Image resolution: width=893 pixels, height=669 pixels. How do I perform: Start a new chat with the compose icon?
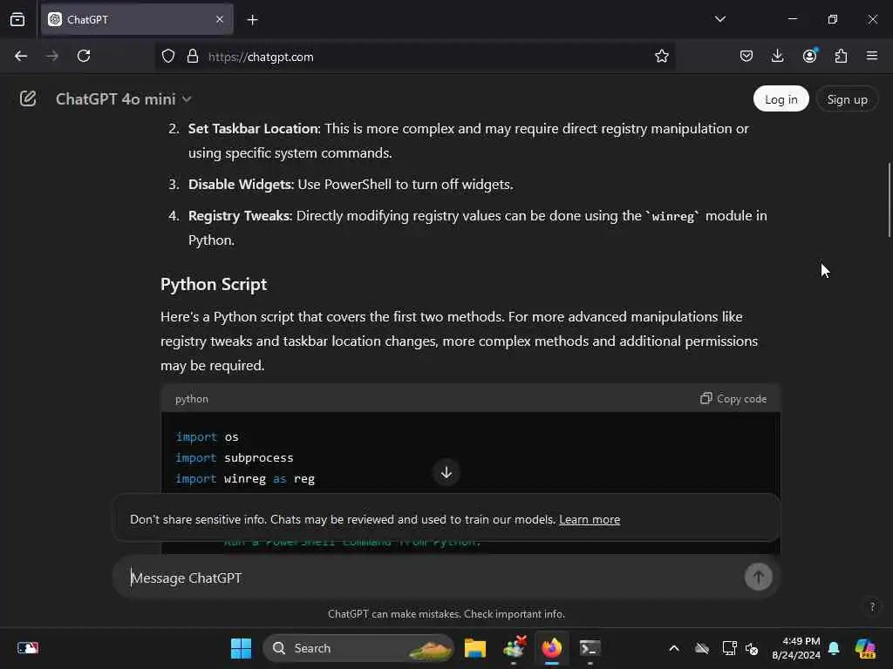click(28, 99)
